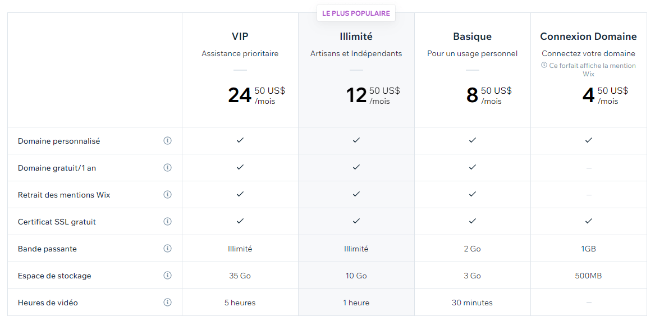This screenshot has height=316, width=655.
Task: Click VIP checkmark for Domaine personnalisé
Action: (x=240, y=140)
